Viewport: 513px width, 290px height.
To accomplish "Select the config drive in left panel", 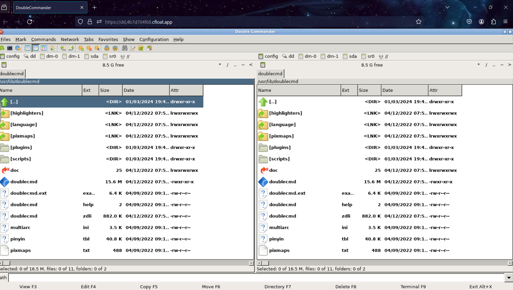I will click(x=10, y=56).
